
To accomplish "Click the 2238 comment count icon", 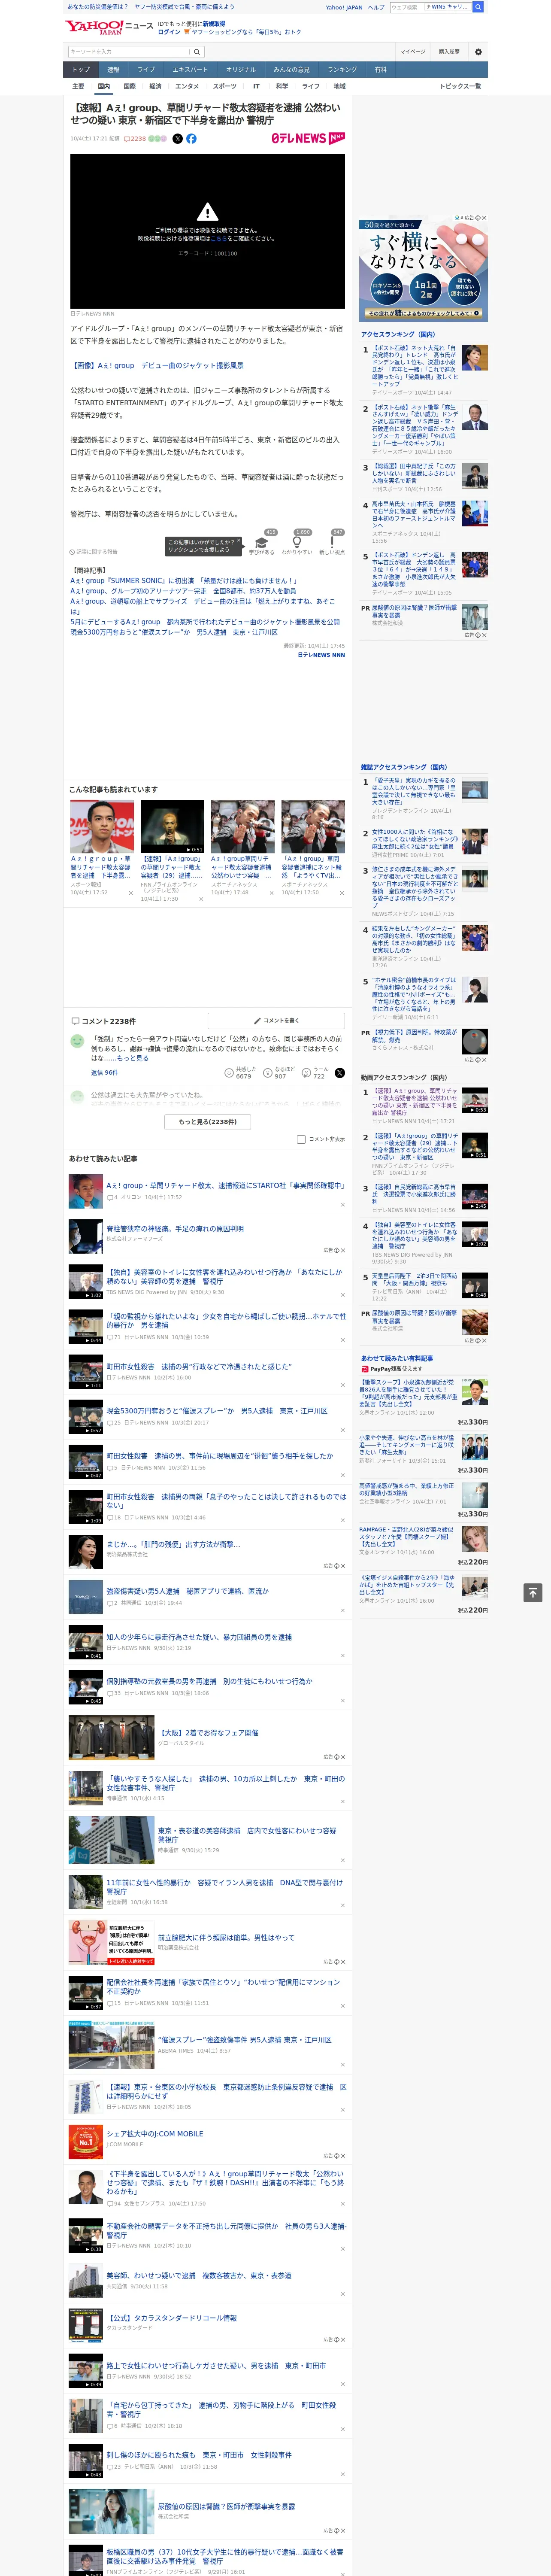I will [136, 139].
